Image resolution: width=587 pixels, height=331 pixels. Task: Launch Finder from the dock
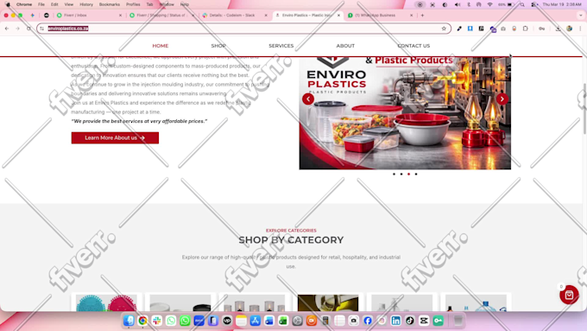coord(129,321)
